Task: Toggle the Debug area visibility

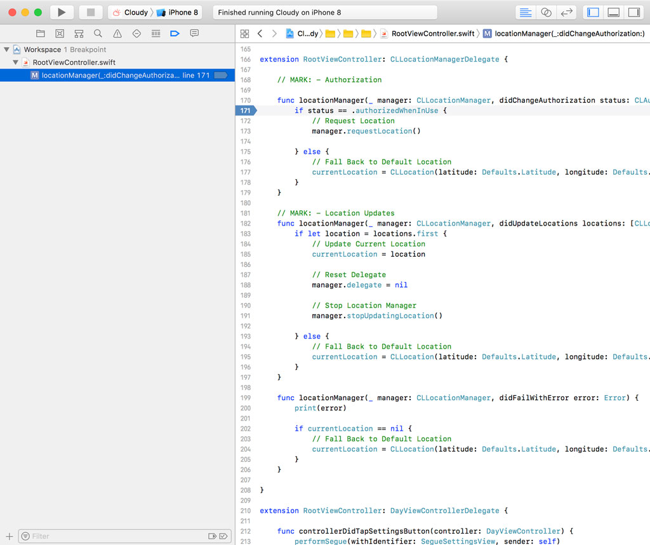Action: tap(613, 12)
